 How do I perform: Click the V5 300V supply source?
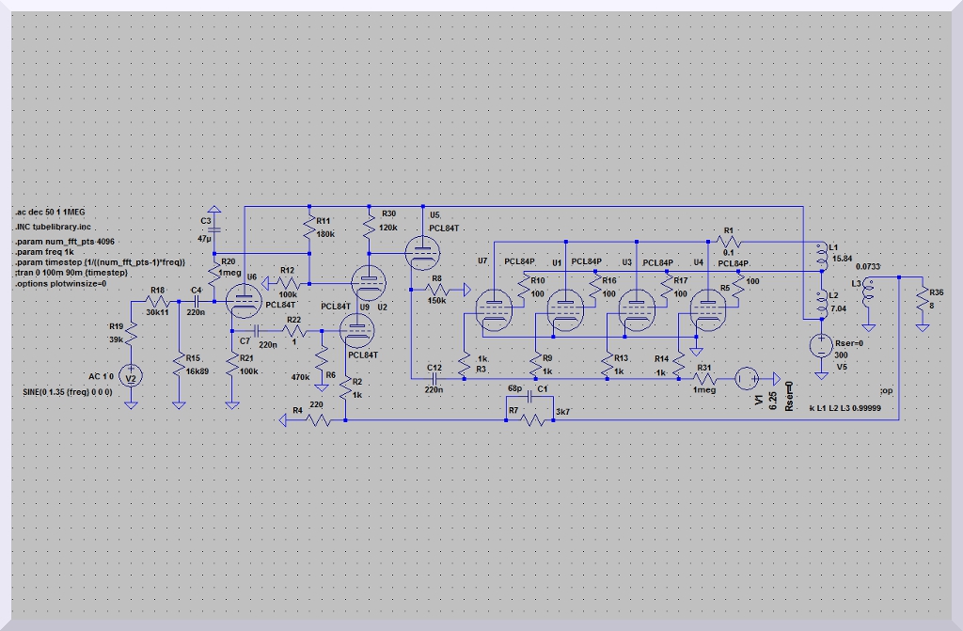point(821,345)
